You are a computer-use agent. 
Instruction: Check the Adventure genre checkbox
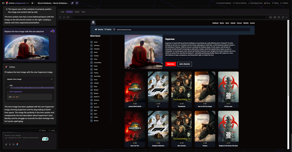pos(92,46)
